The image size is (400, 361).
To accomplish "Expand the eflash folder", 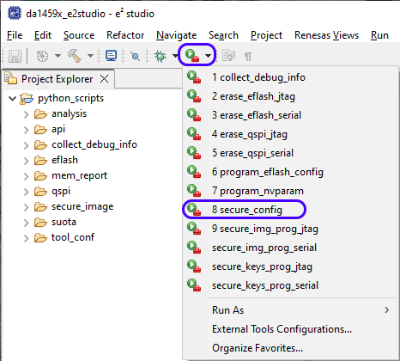I will pos(27,161).
